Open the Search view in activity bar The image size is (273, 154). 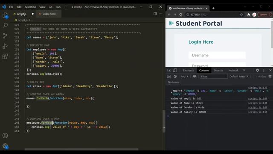pyautogui.click(x=5, y=25)
